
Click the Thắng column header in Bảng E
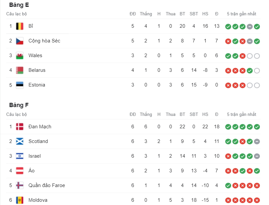[146, 14]
